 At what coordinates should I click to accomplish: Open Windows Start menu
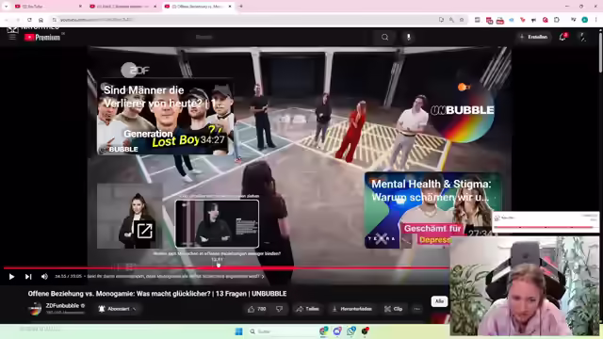point(238,331)
